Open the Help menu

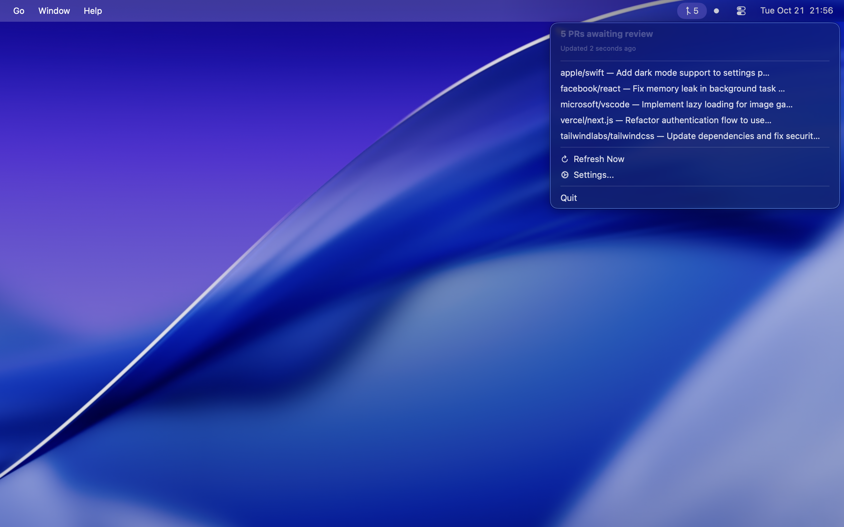tap(92, 11)
